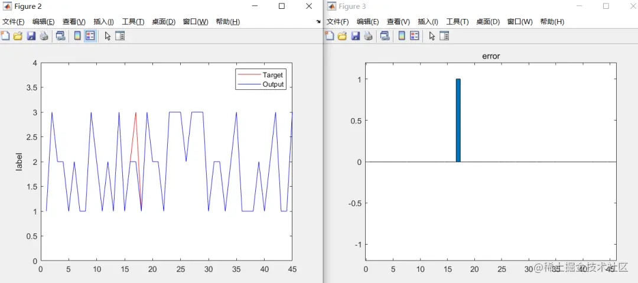Open 工具(T) menu in Figure 3
This screenshot has width=638, height=283.
click(x=457, y=22)
